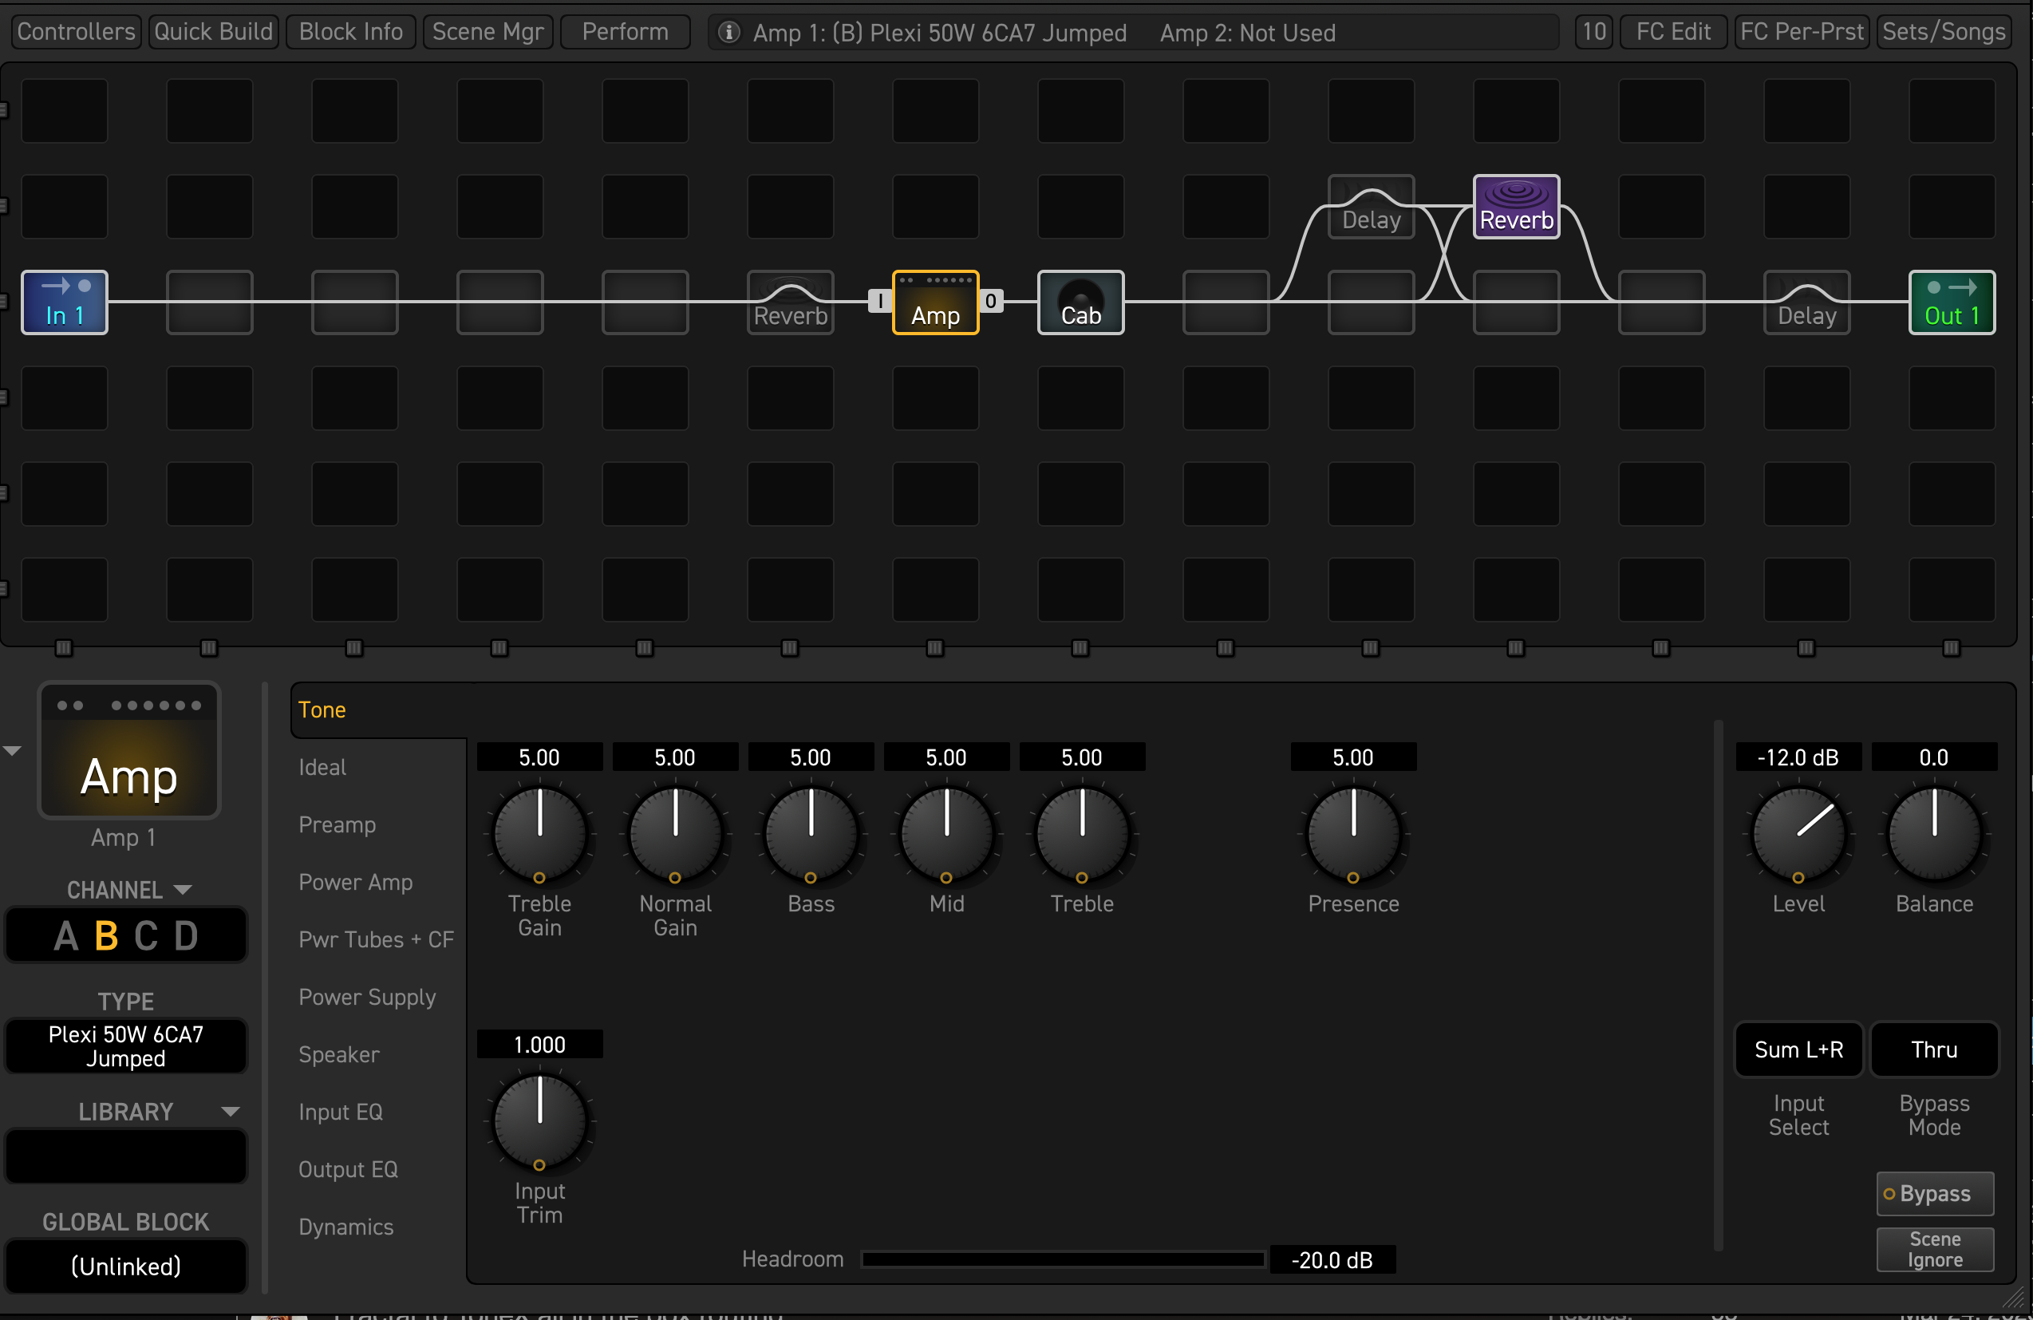Open the Scene Mgr window
This screenshot has height=1320, width=2033.
click(x=487, y=33)
